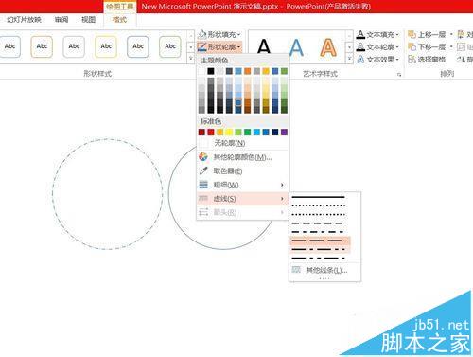Screen dimensions: 473x357
Task: Open the 文本填充 text fill dropdown
Action: (x=377, y=34)
